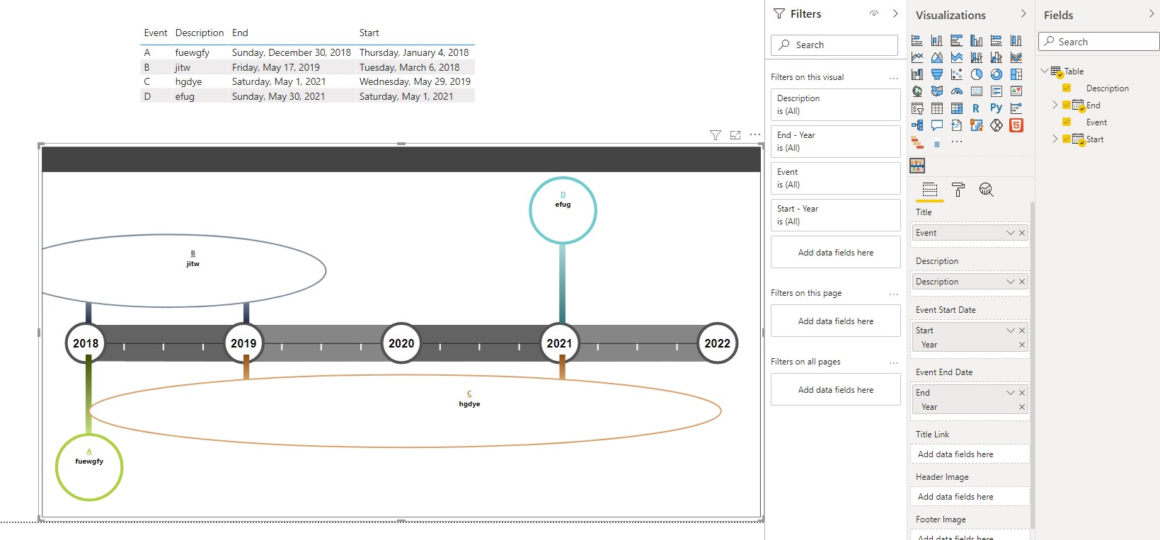Open focus mode for the timeline visual

[735, 135]
